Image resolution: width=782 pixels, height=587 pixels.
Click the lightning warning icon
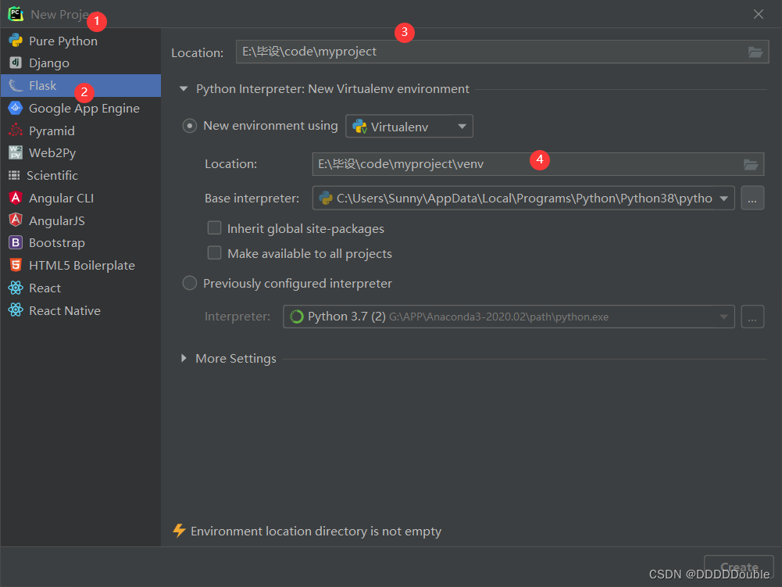pos(179,530)
